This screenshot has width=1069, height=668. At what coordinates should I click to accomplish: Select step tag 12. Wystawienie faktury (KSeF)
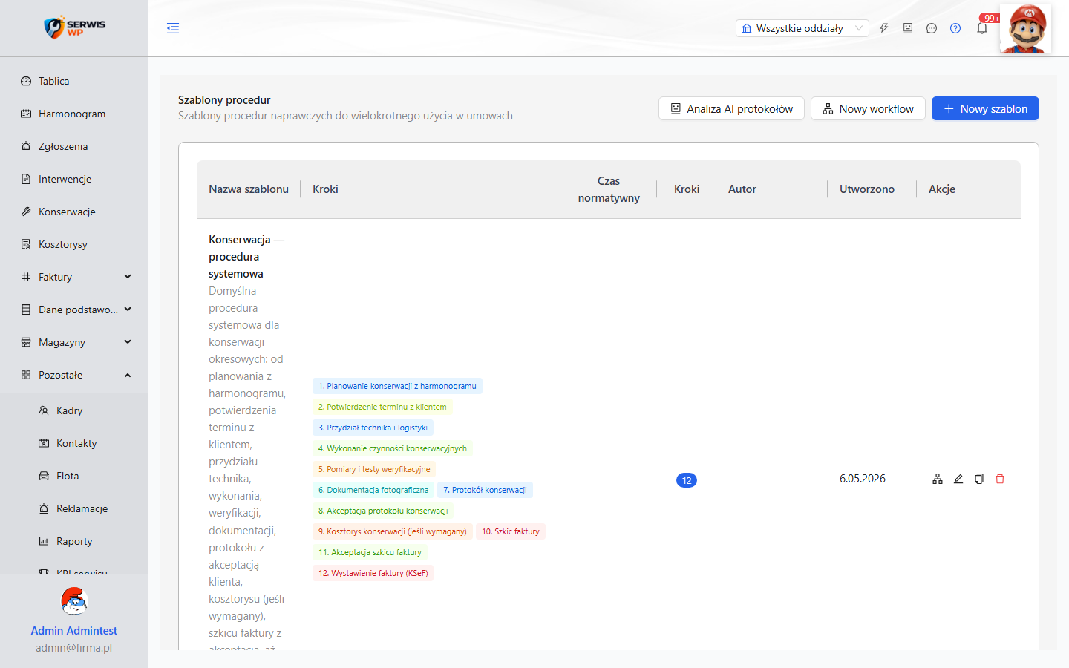(373, 573)
